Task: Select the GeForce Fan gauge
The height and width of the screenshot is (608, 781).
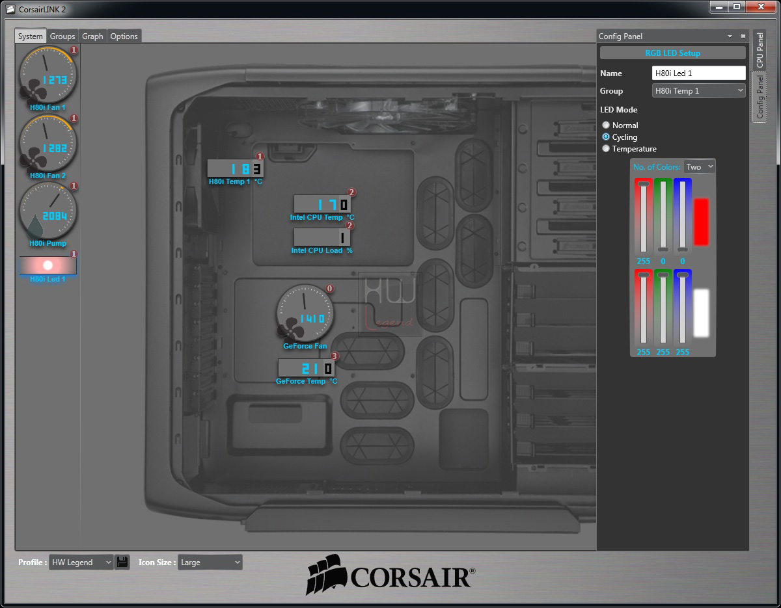Action: [305, 313]
